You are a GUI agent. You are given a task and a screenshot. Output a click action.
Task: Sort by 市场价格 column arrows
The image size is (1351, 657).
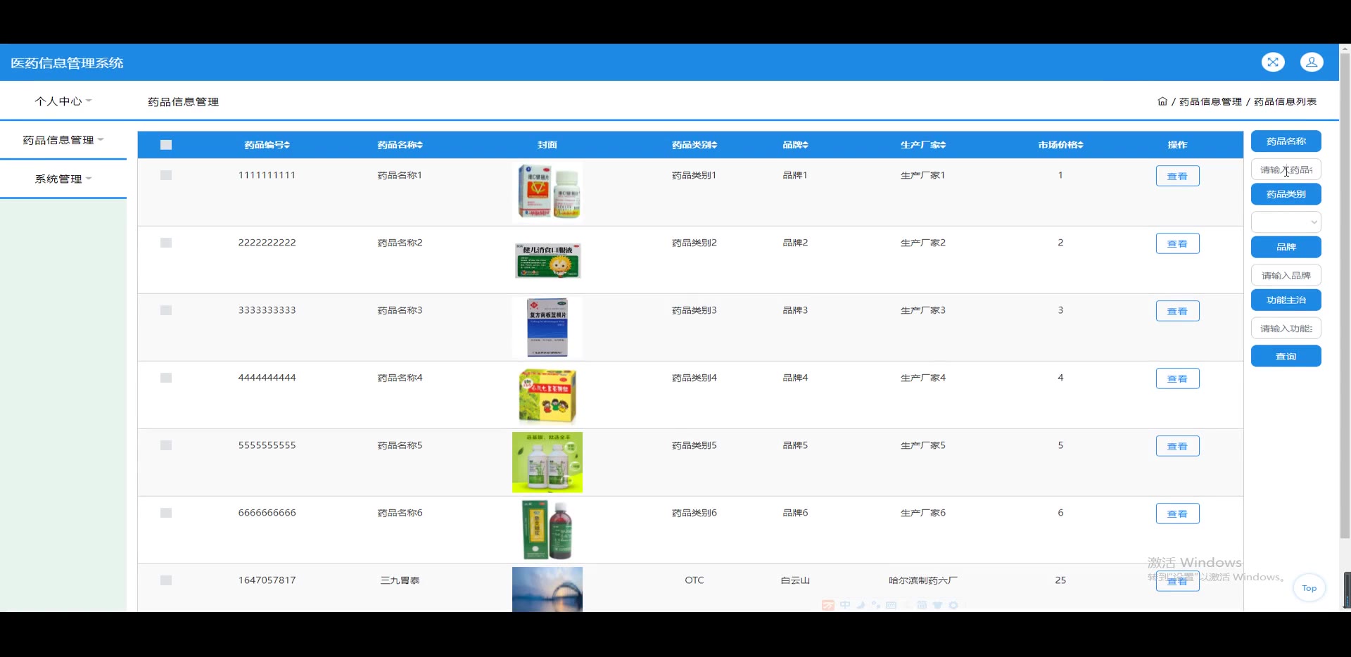pos(1080,145)
